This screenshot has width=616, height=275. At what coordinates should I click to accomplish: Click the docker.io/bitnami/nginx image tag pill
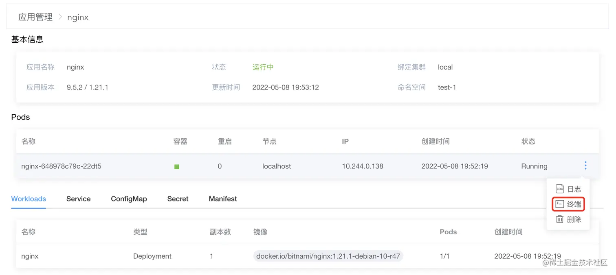[328, 256]
